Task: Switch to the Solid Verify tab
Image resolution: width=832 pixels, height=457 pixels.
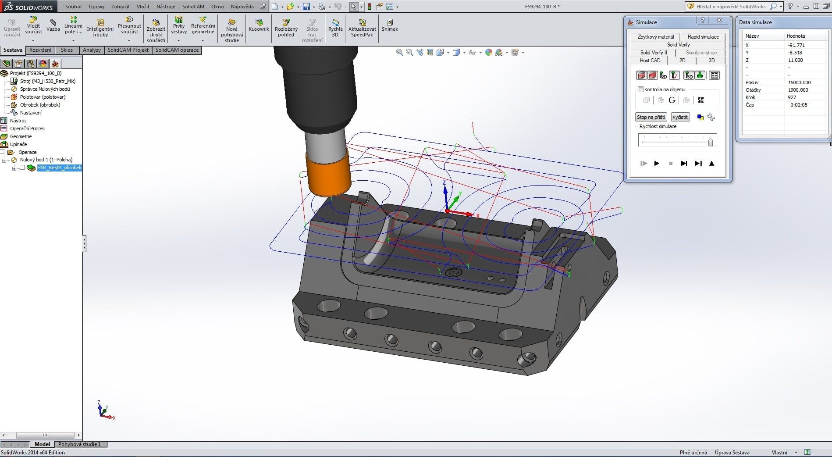Action: (678, 45)
